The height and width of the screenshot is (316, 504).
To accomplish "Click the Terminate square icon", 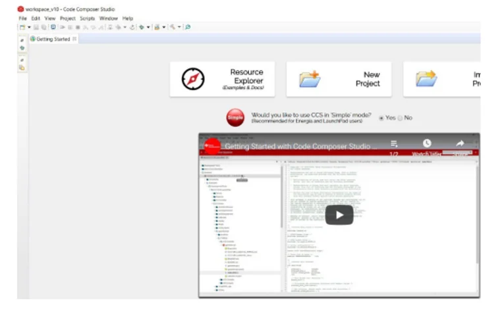I will point(78,27).
